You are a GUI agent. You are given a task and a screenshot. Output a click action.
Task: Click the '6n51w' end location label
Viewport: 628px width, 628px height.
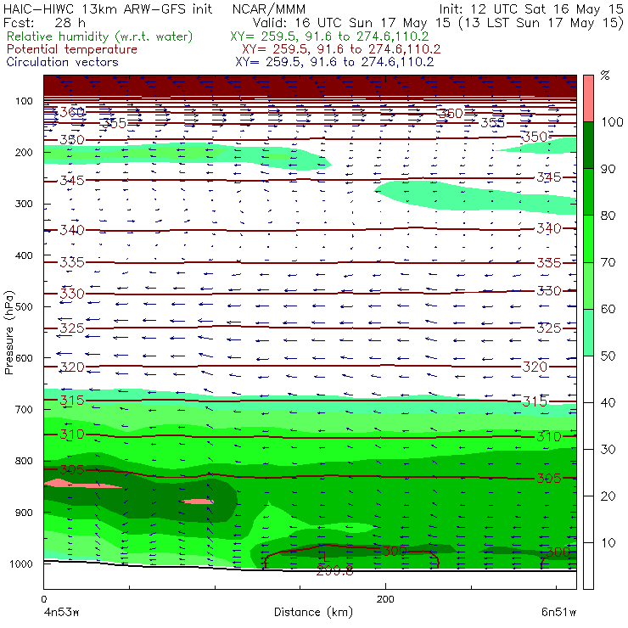coord(558,612)
